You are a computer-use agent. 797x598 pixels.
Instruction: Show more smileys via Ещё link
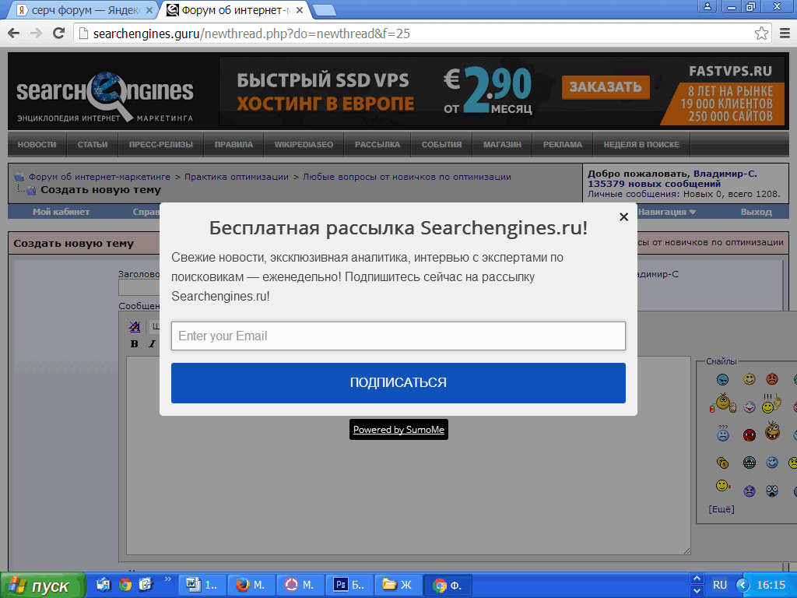pyautogui.click(x=722, y=509)
